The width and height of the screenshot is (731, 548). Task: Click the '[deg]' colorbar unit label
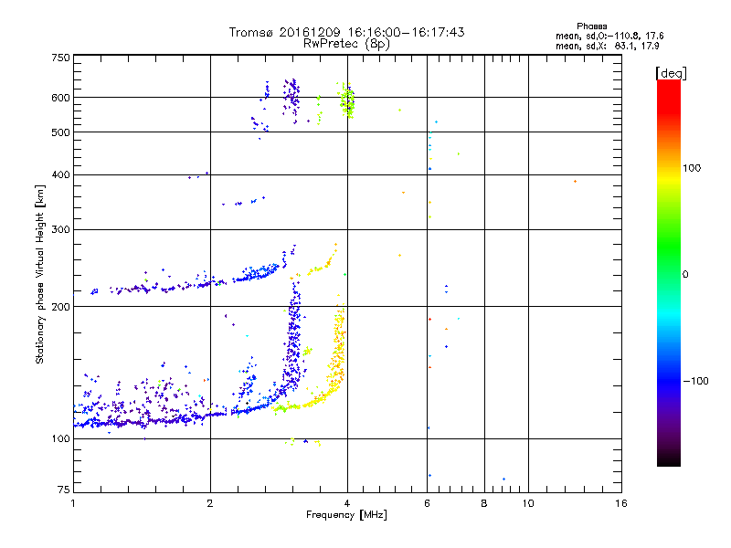pos(671,73)
